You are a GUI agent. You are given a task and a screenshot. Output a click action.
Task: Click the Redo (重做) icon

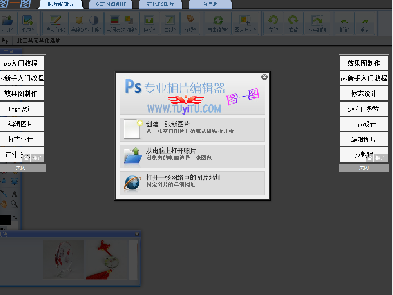click(x=365, y=23)
